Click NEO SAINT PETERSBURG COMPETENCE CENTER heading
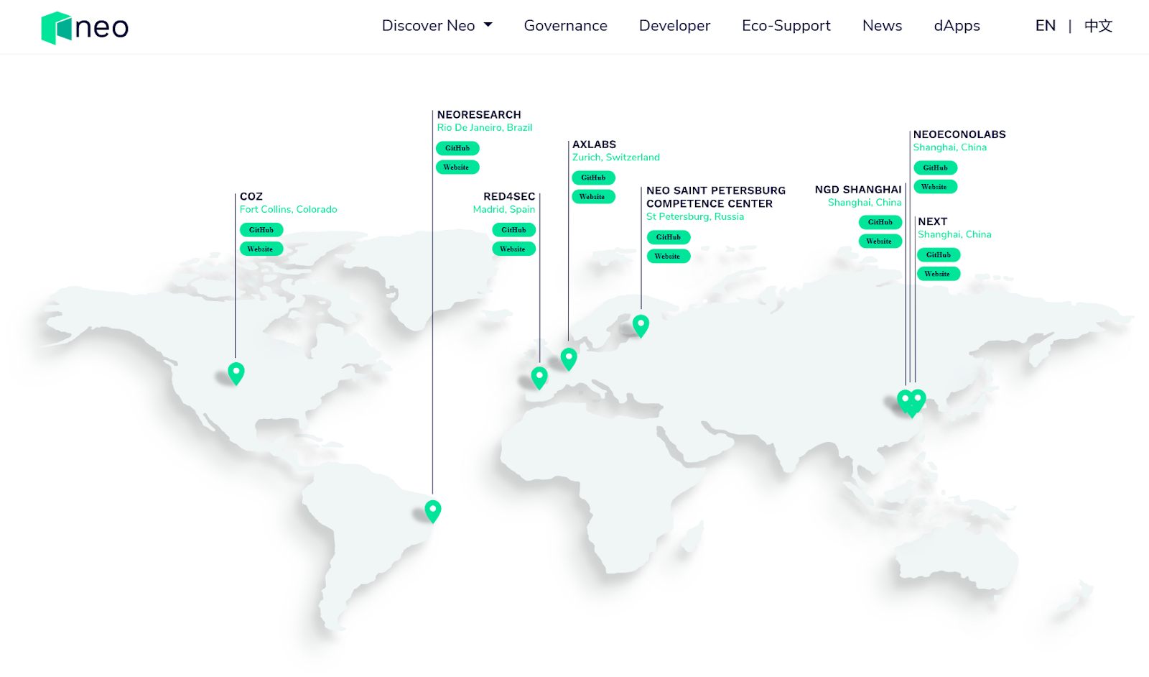The height and width of the screenshot is (677, 1149). click(716, 197)
